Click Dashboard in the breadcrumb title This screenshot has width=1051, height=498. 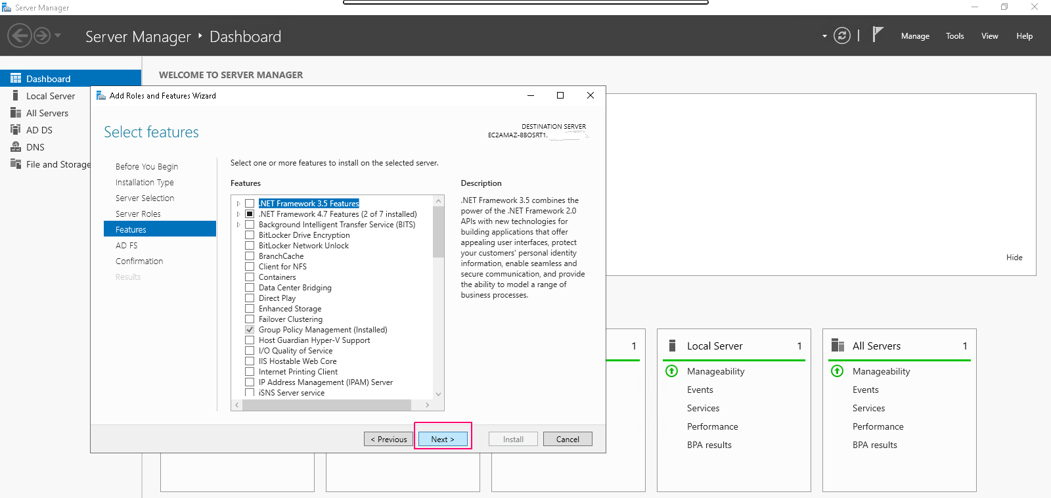pyautogui.click(x=245, y=37)
